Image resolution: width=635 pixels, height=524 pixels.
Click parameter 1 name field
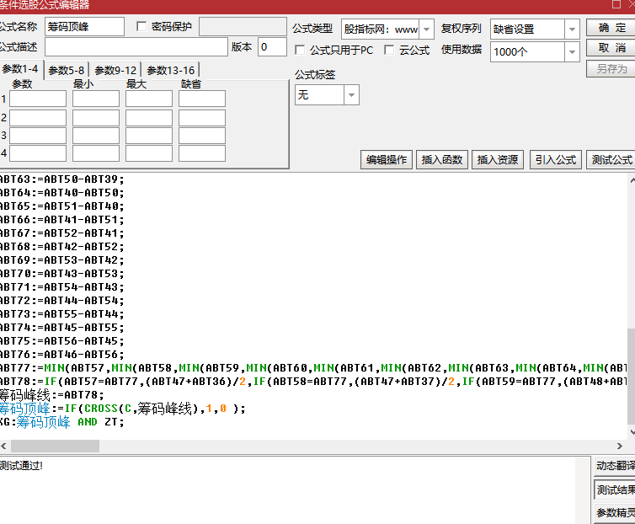[38, 99]
